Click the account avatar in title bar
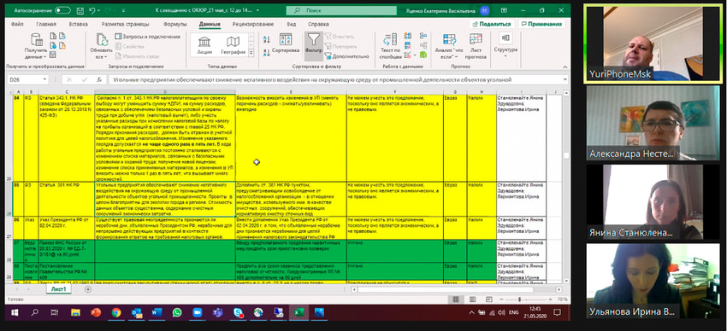 (x=484, y=10)
